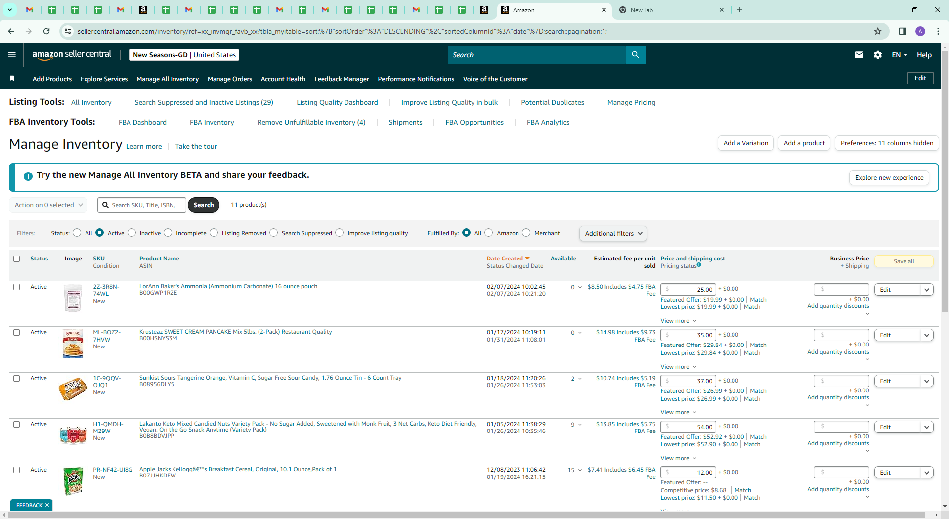Switch to the New Tab browser tab
The height and width of the screenshot is (519, 949).
click(670, 10)
